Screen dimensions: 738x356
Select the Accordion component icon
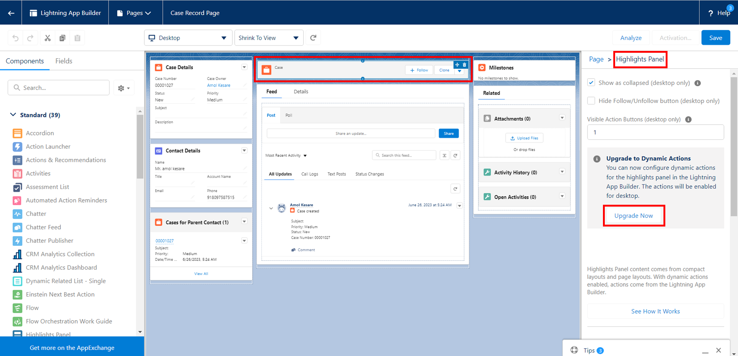17,133
